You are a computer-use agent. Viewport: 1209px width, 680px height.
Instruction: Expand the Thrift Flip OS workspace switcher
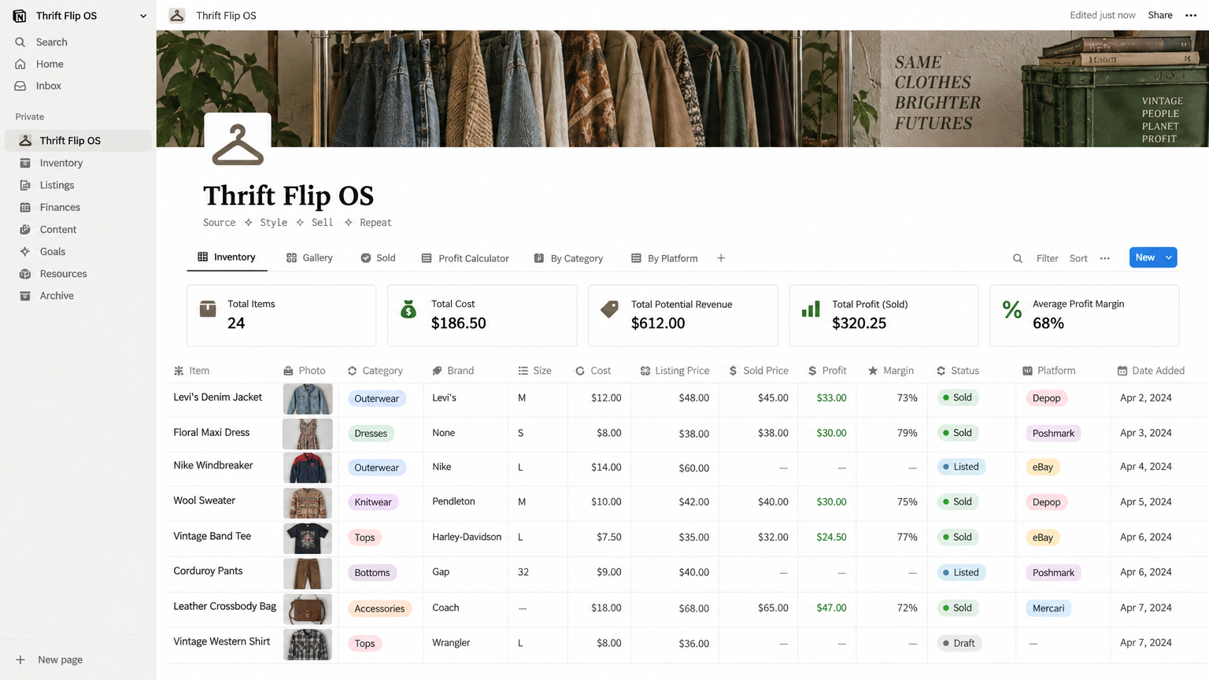coord(143,16)
